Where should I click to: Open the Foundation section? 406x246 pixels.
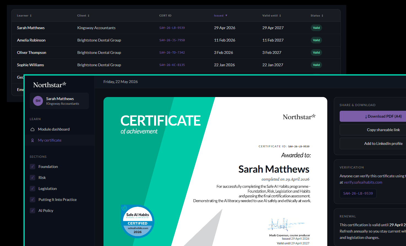(x=48, y=167)
